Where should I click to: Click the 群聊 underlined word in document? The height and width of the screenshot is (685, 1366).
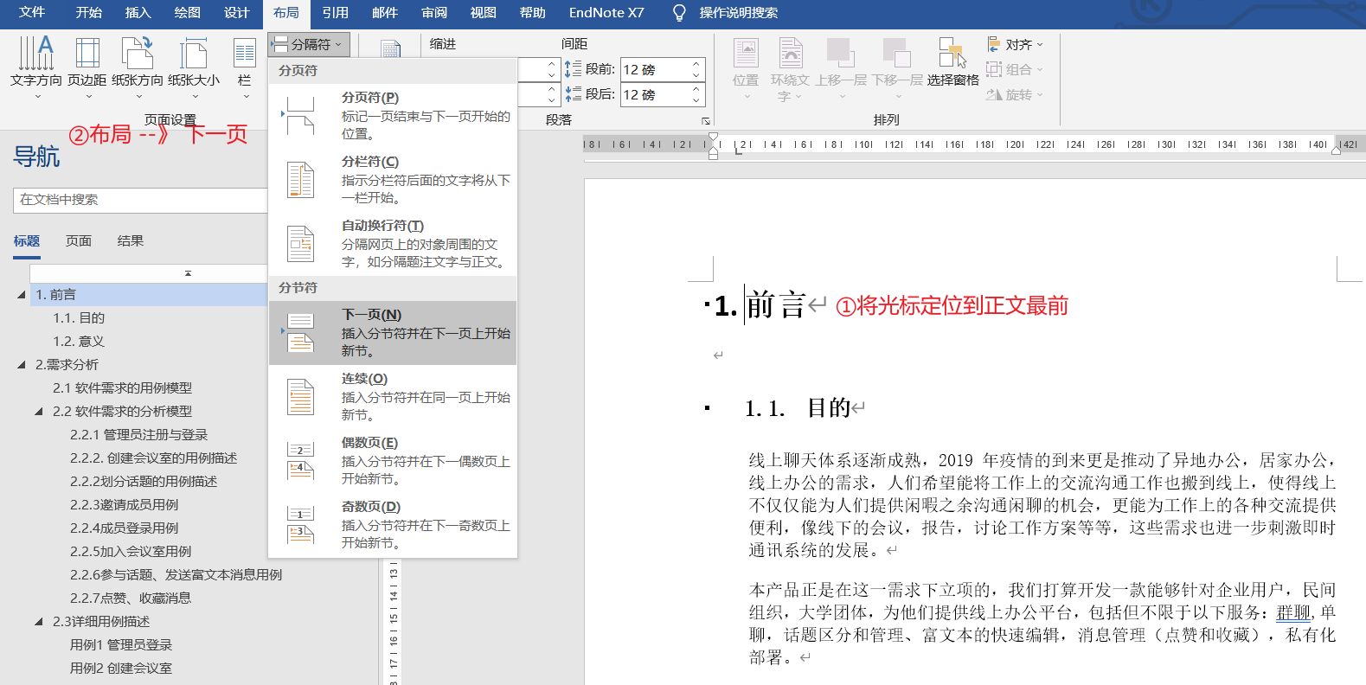click(x=1294, y=613)
